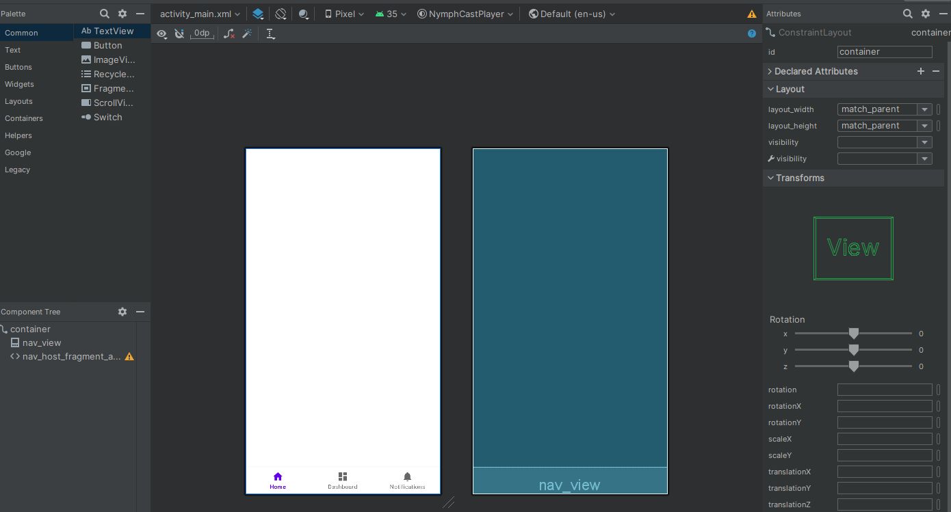
Task: Select the Widgets palette category
Action: [19, 84]
